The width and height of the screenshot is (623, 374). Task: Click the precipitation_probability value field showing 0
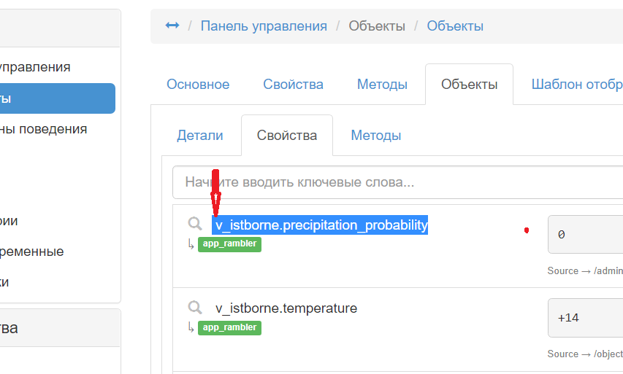(x=585, y=235)
